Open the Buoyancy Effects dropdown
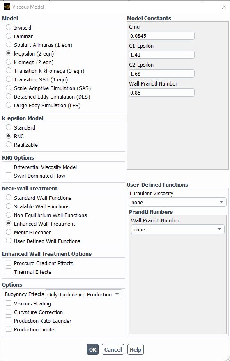The image size is (230, 361). [x=83, y=294]
